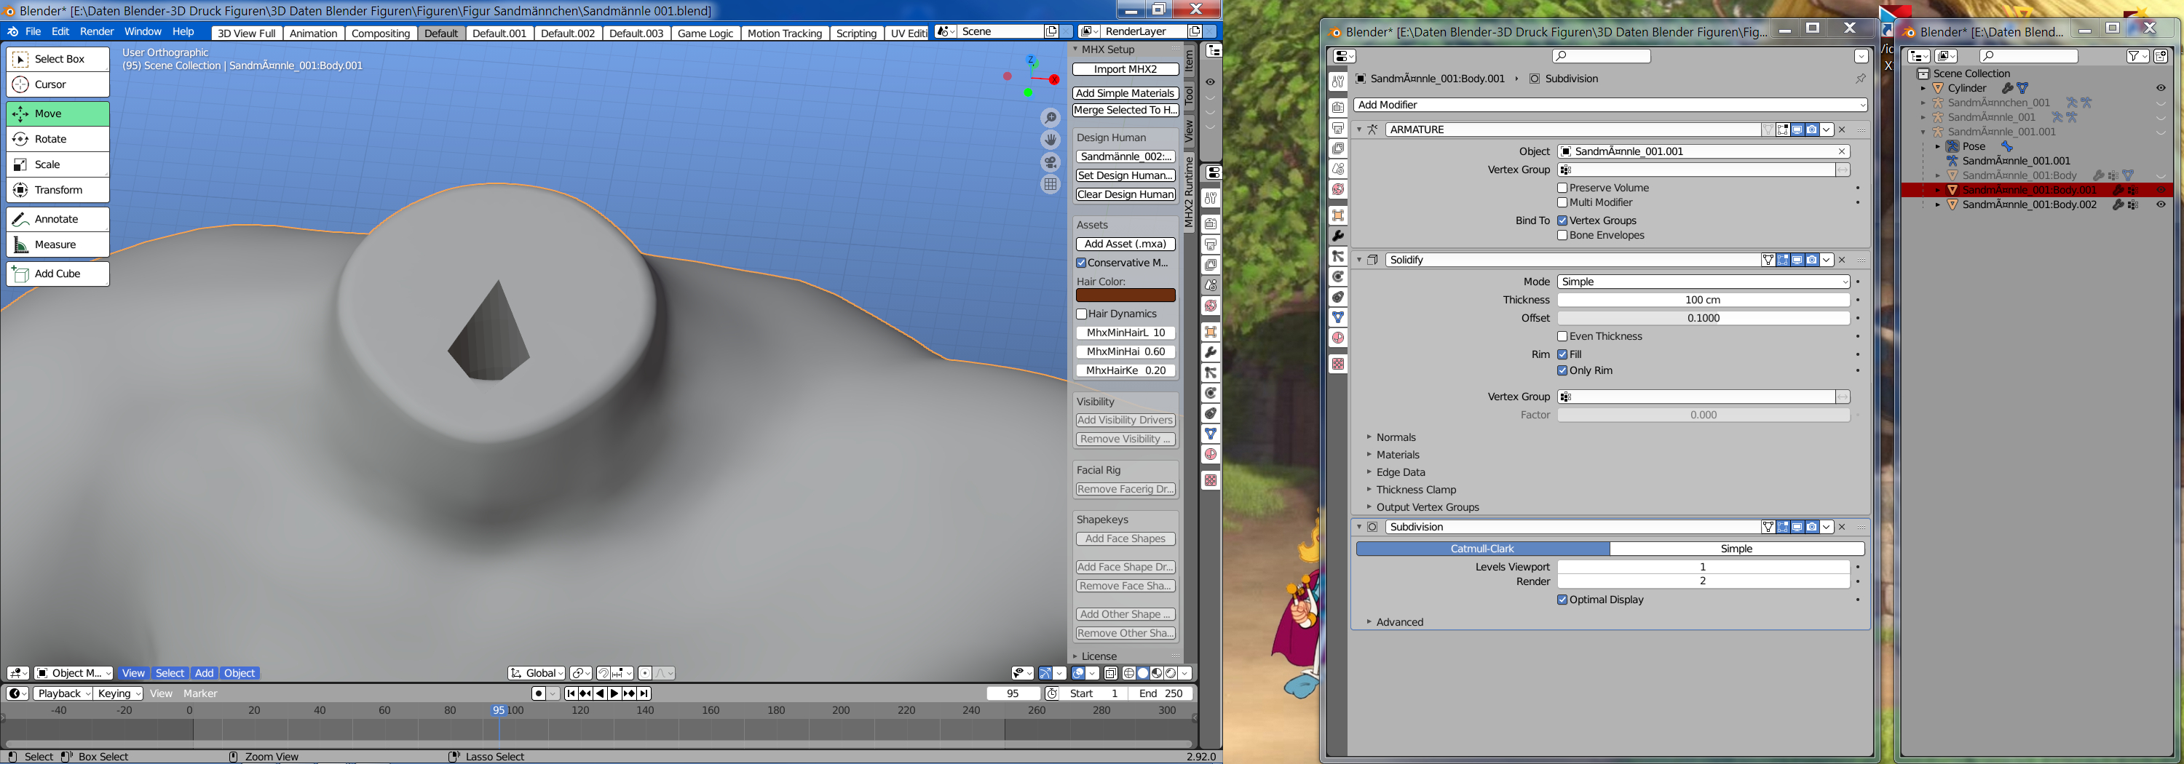Toggle camera view gizmo in viewport
This screenshot has width=2184, height=764.
click(1051, 162)
